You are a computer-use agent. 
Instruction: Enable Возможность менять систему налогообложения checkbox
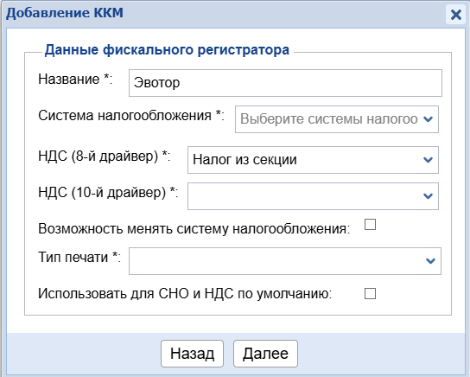pos(370,224)
